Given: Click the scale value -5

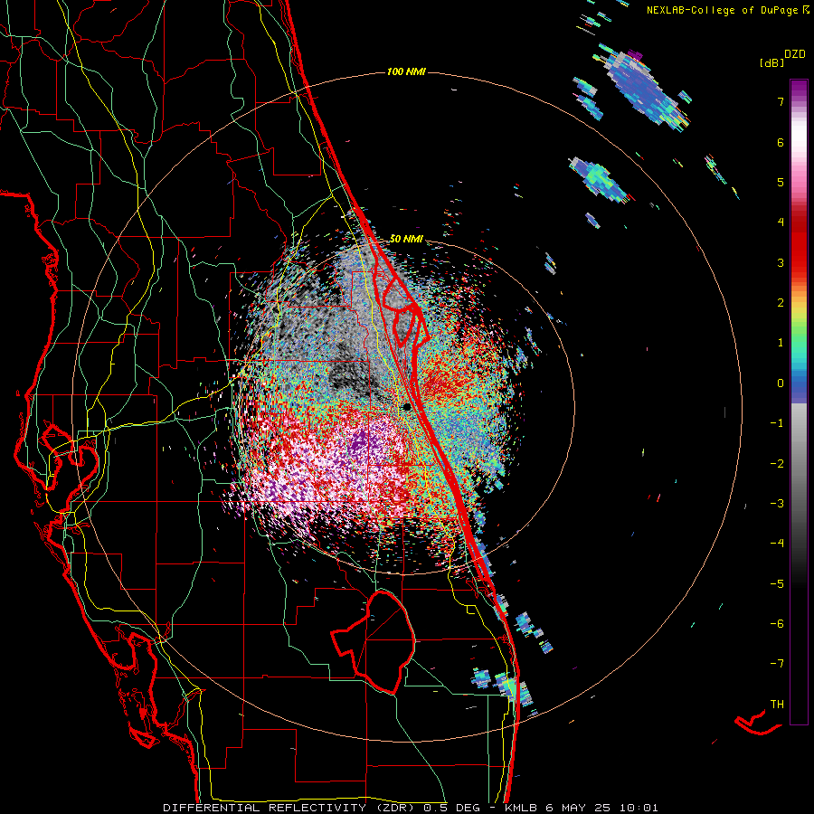Looking at the screenshot, I should [x=777, y=584].
